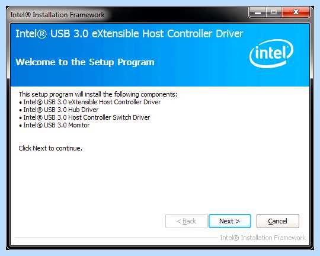
Task: Click the disabled < Back button
Action: tap(186, 221)
